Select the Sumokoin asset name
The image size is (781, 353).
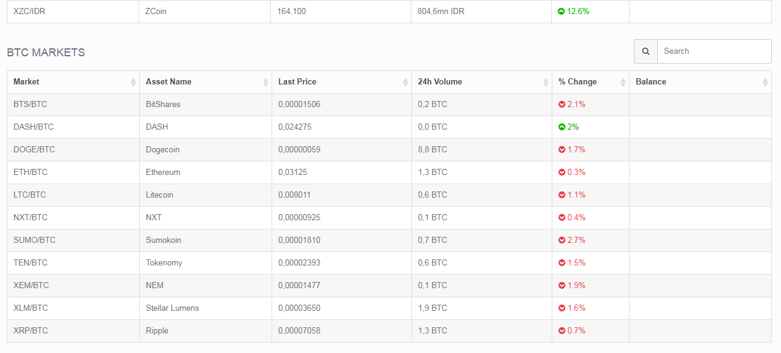pos(164,240)
